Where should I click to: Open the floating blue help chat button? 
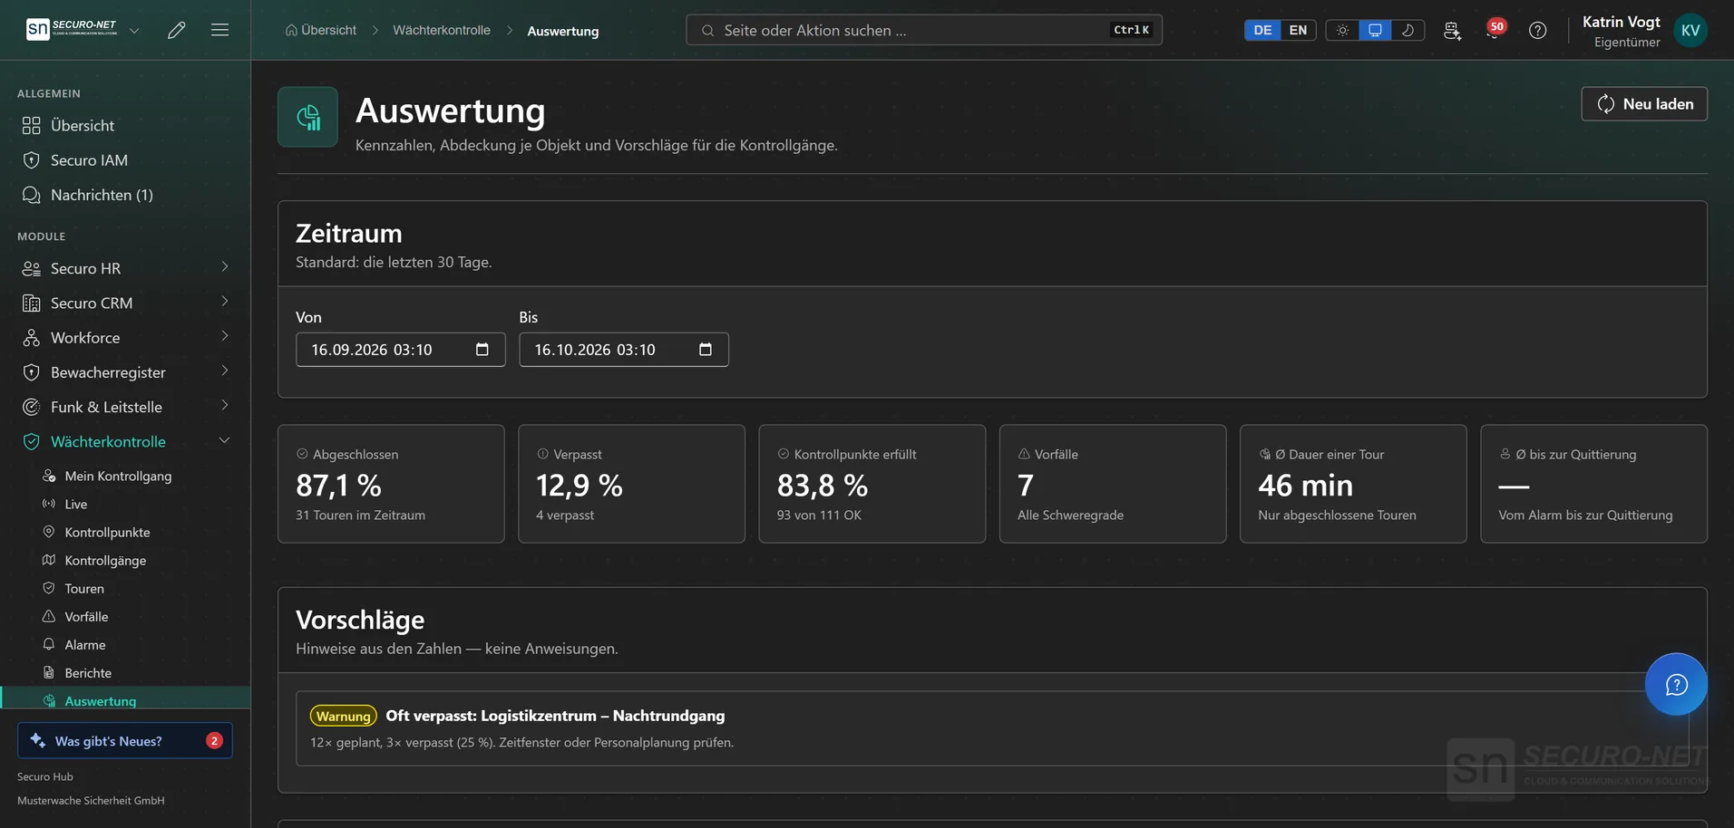coord(1676,684)
